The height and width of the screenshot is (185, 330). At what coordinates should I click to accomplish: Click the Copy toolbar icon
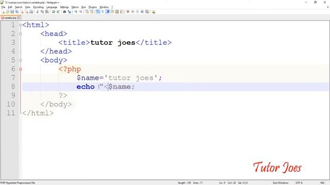42,12
